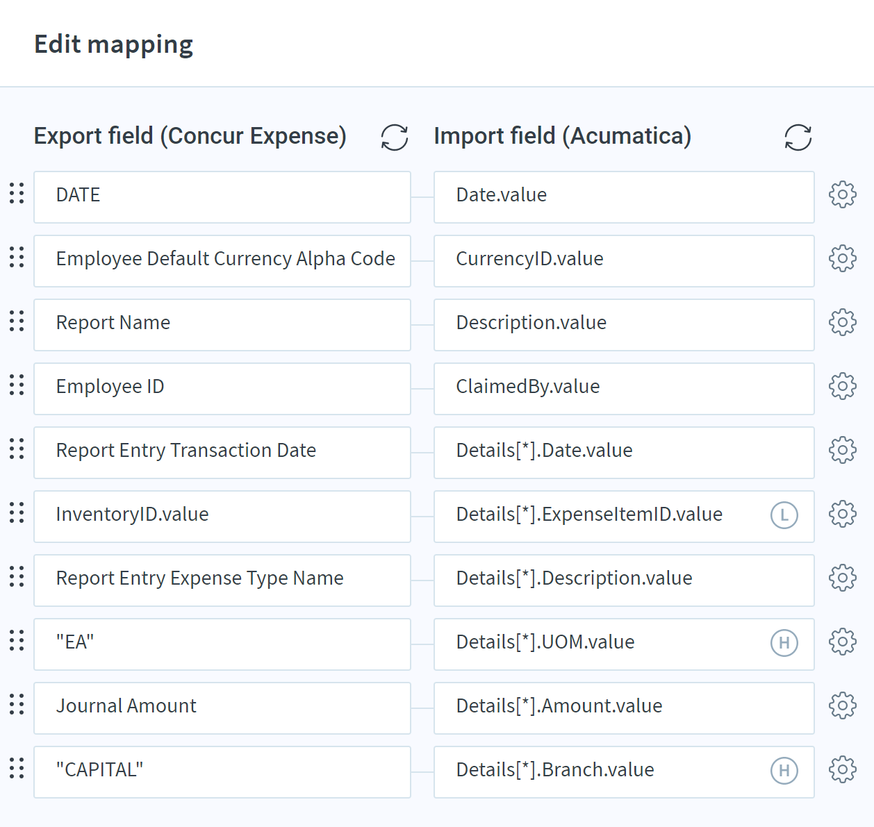This screenshot has width=874, height=827.
Task: Click the Report Entry Transaction Date field
Action: (222, 453)
